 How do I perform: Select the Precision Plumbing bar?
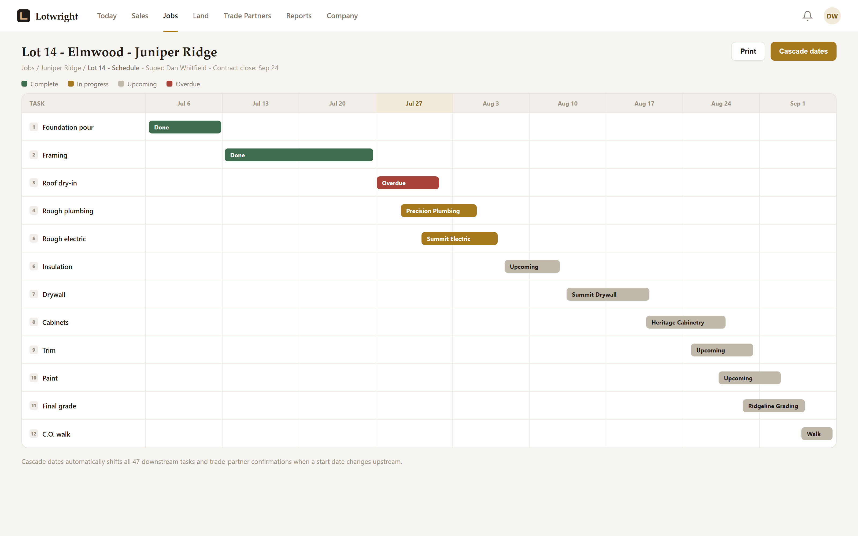point(439,211)
